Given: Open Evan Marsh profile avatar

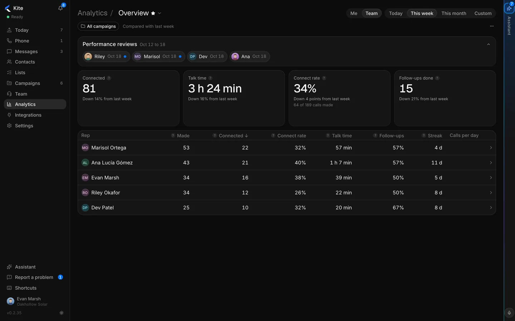Looking at the screenshot, I should tap(11, 301).
